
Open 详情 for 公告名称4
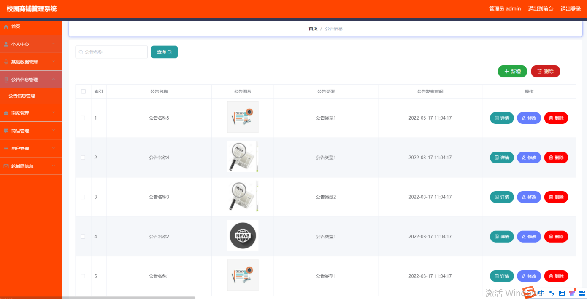coord(502,158)
